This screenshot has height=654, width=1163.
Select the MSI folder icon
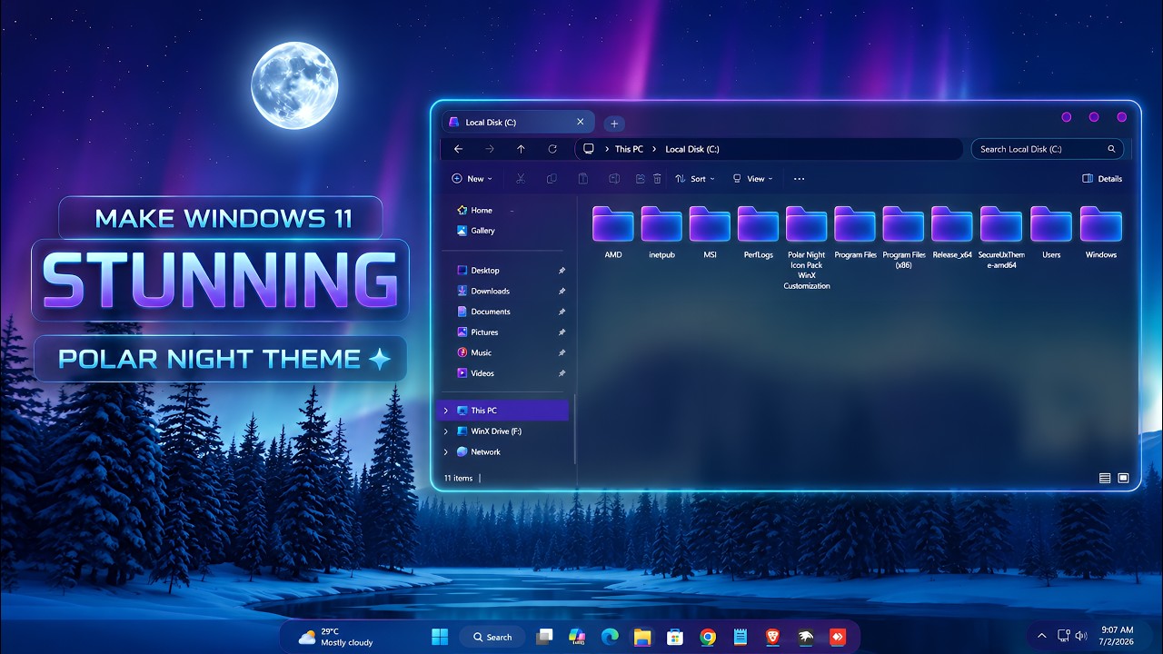click(x=710, y=224)
